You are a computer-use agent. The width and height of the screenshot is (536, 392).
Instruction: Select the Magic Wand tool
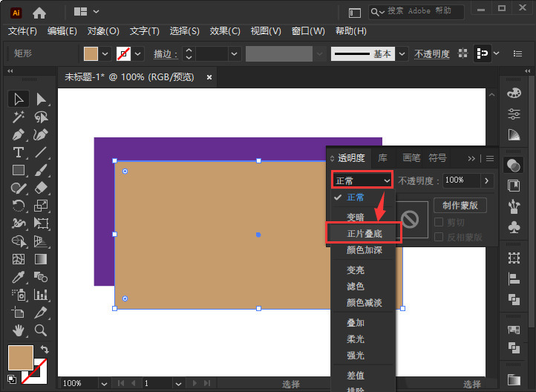[19, 117]
